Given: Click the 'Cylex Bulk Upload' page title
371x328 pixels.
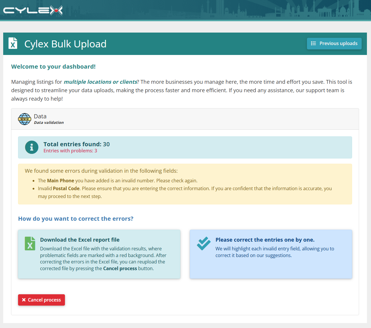Looking at the screenshot, I should pyautogui.click(x=65, y=44).
